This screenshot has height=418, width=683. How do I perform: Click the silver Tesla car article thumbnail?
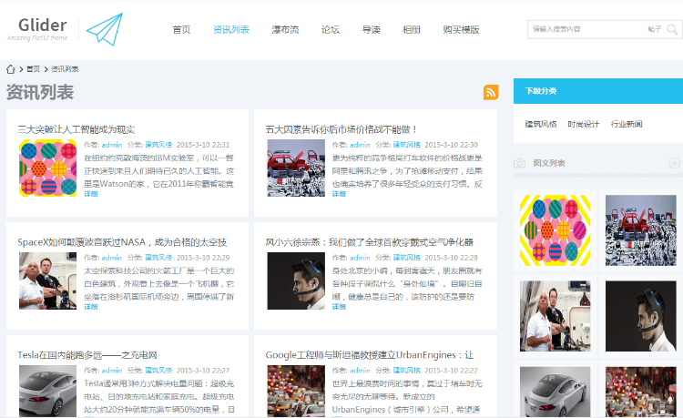[x=48, y=391]
